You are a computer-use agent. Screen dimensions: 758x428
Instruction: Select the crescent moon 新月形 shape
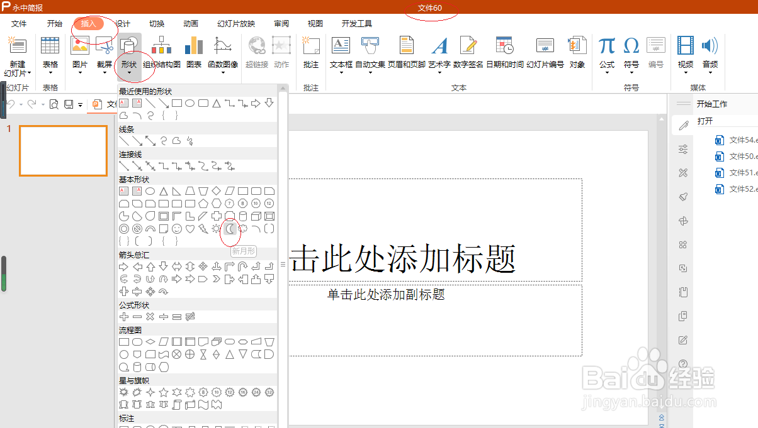(230, 229)
